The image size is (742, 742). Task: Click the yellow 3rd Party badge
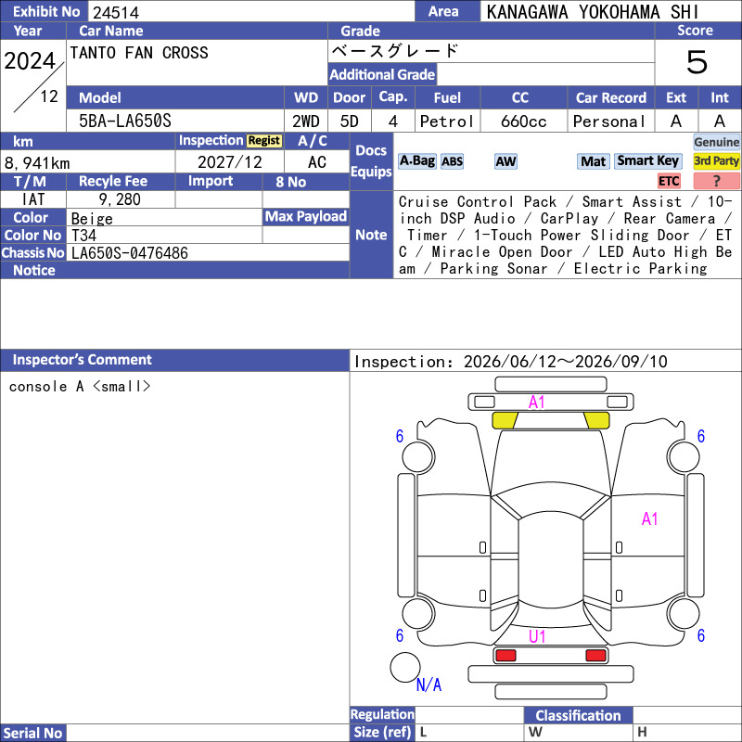pyautogui.click(x=716, y=160)
